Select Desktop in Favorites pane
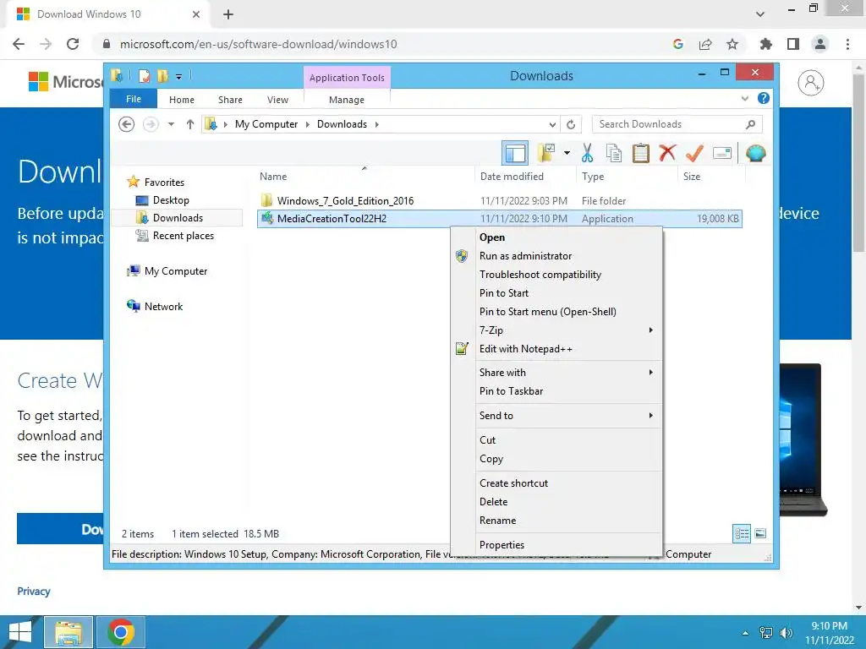This screenshot has width=866, height=649. [171, 199]
